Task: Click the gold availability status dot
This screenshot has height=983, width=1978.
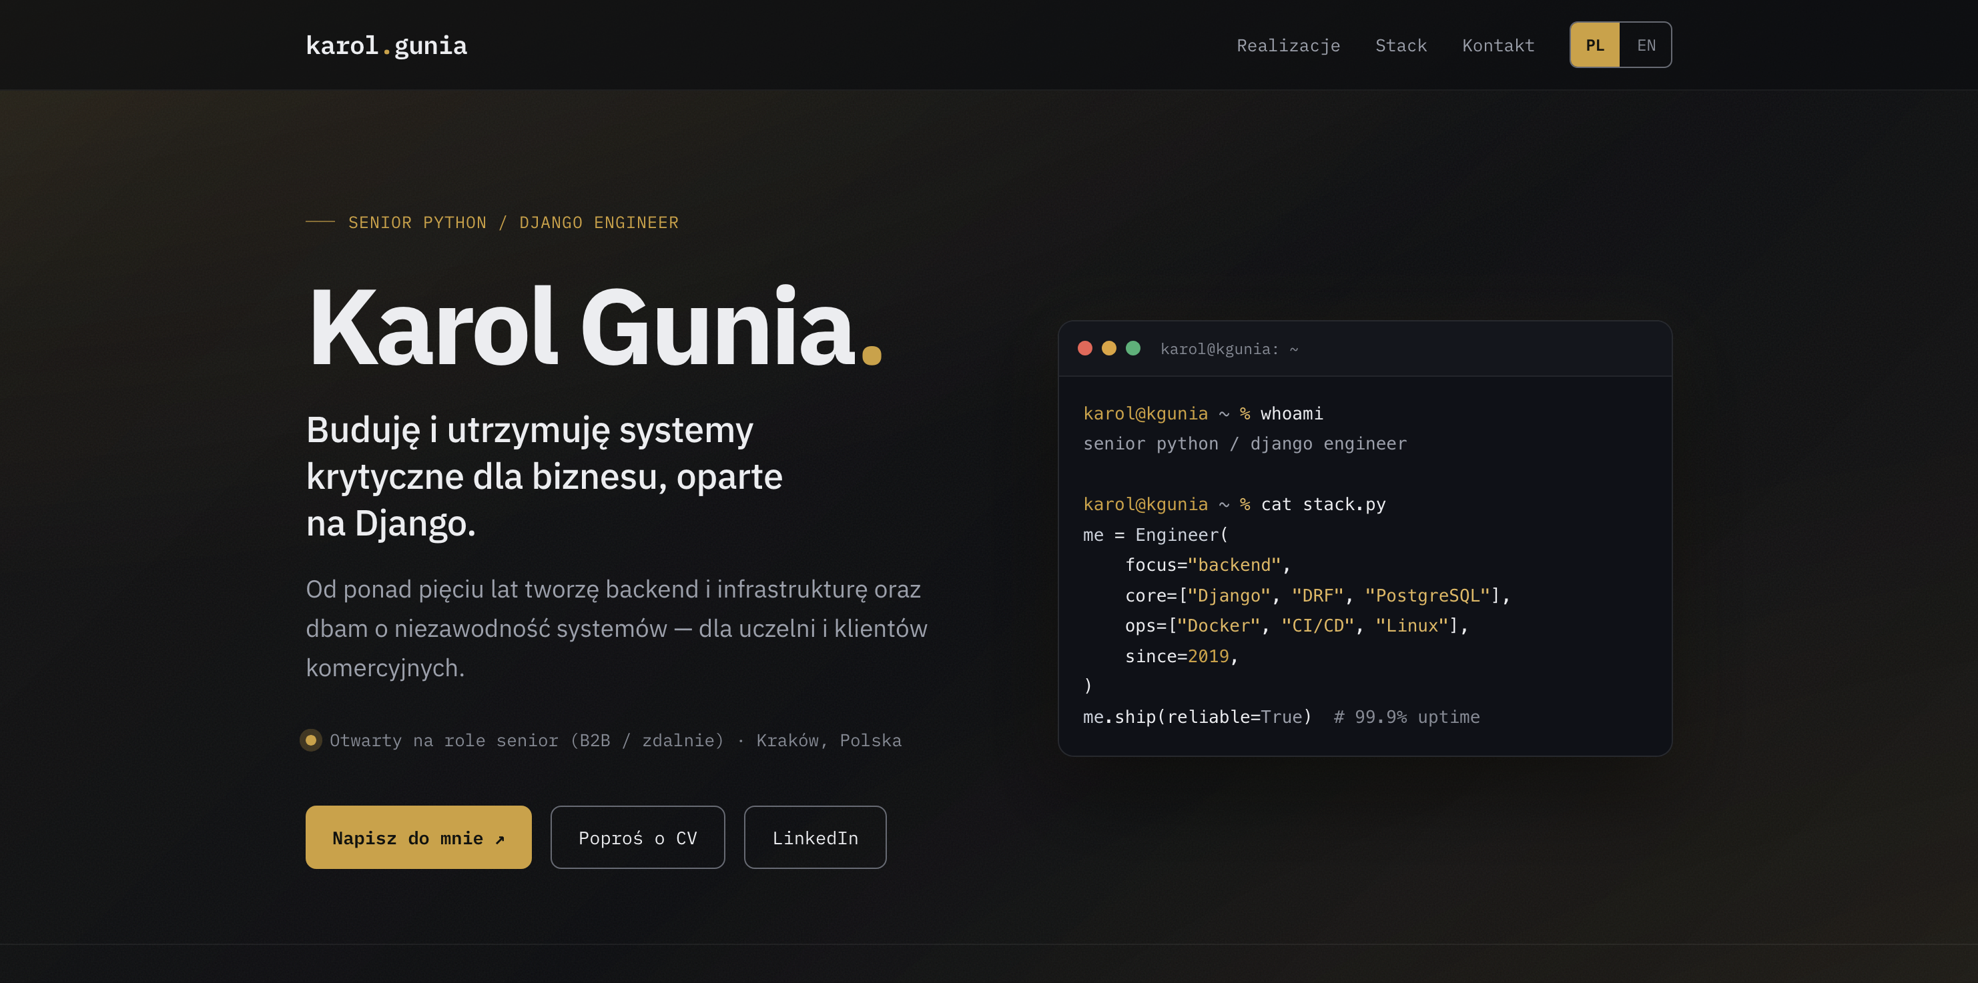Action: click(x=311, y=740)
